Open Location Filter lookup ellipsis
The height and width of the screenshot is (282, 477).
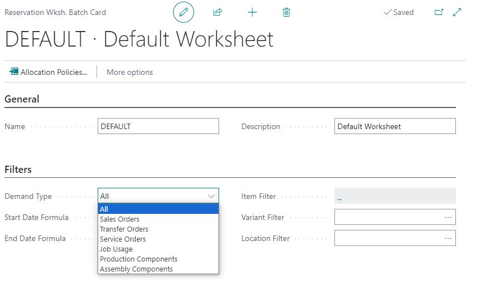click(448, 238)
